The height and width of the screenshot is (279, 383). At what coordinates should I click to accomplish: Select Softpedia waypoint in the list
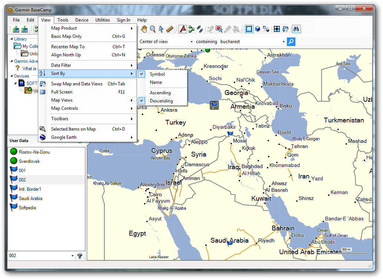[46, 208]
